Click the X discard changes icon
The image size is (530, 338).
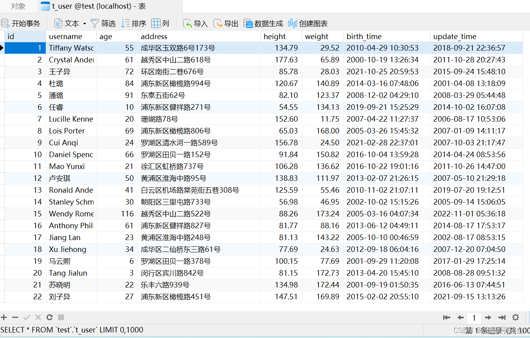[38, 317]
